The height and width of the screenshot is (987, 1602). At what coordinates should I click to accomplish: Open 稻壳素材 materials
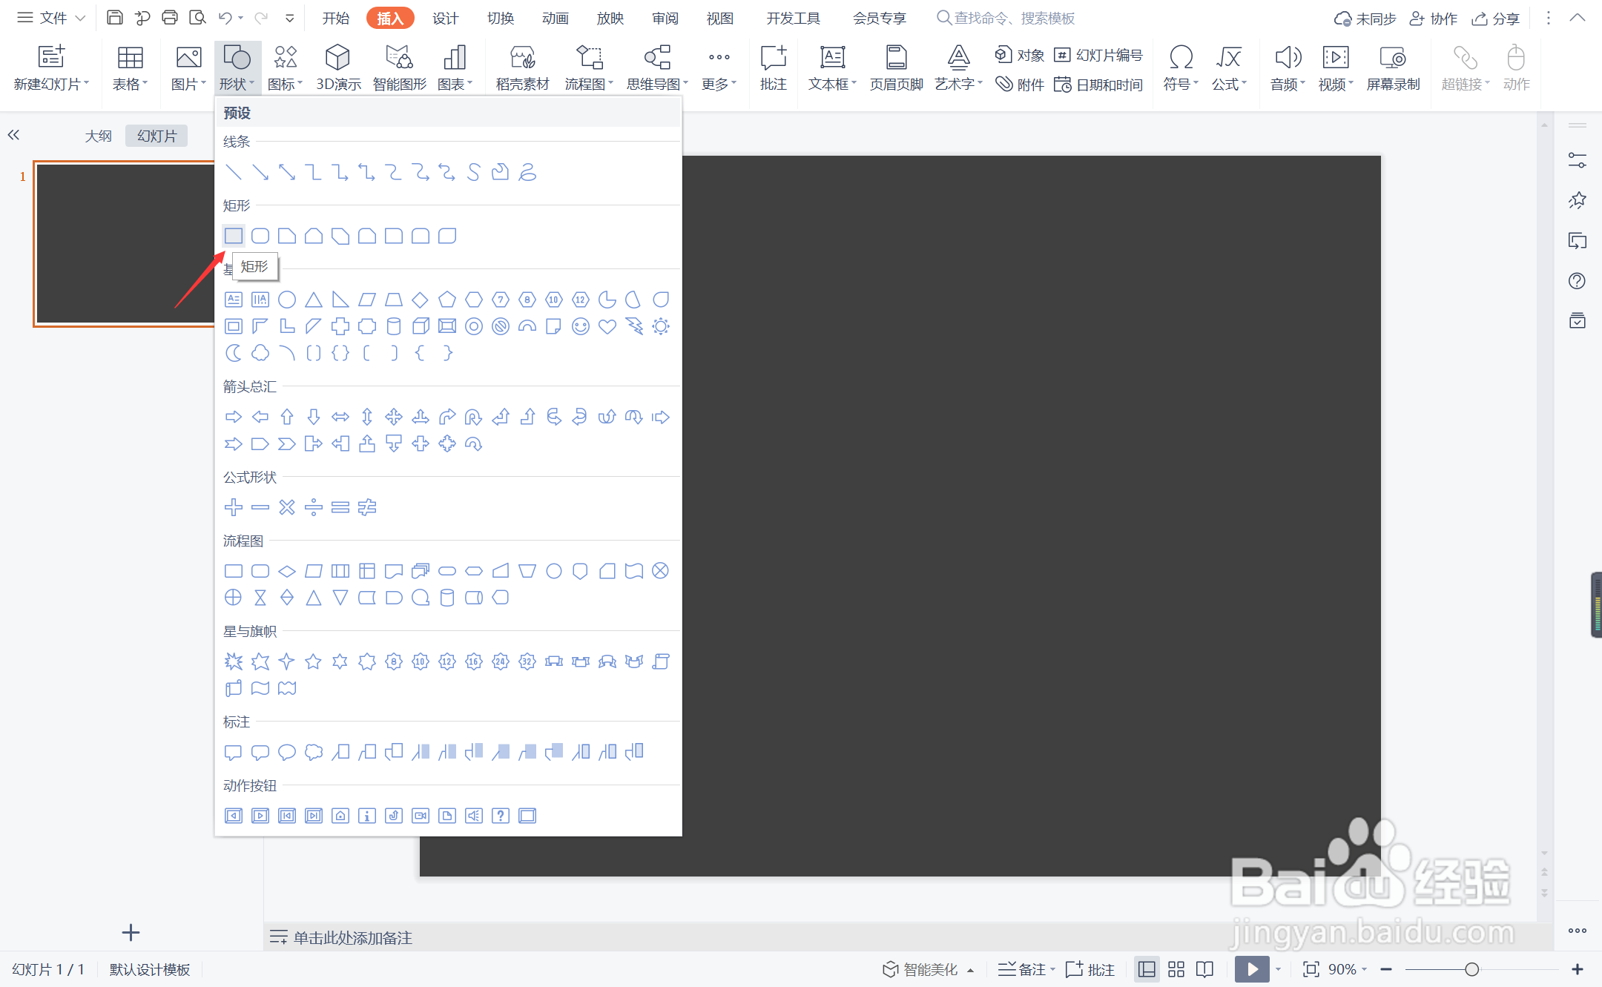(x=522, y=68)
